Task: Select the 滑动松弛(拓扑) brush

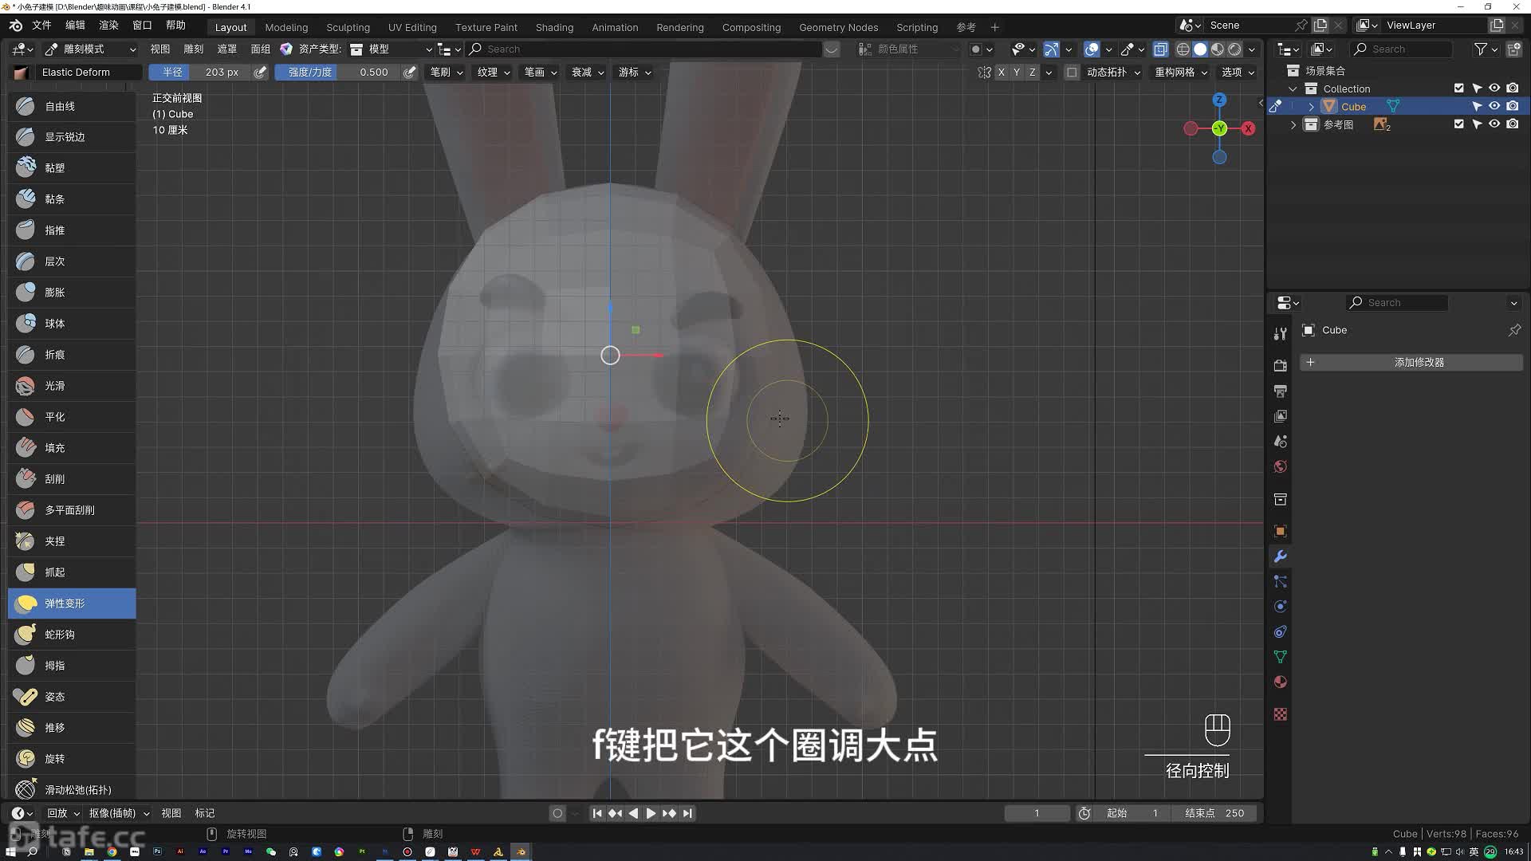Action: click(x=72, y=790)
